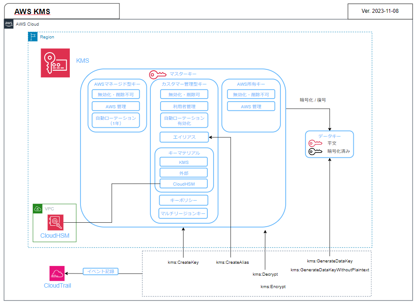The image size is (417, 304).
Task: Select 外部 in the キーマテリアル group
Action: (x=184, y=172)
